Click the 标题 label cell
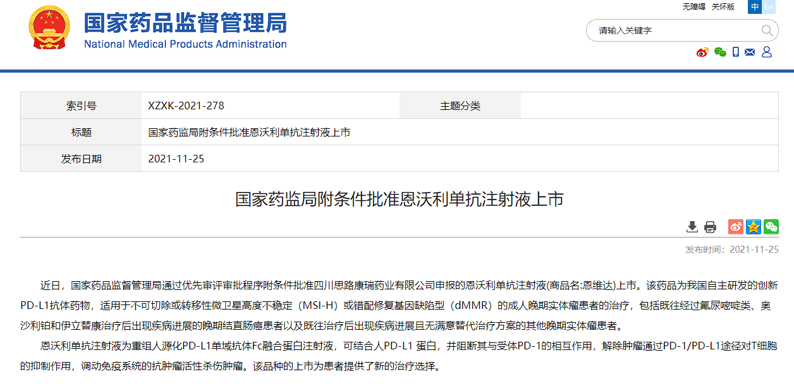The width and height of the screenshot is (794, 386). 81,133
